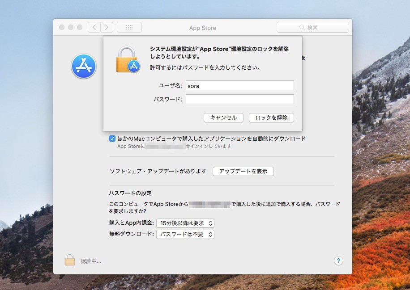This screenshot has width=410, height=290.
Task: Go back with the left arrow button
Action: coord(94,27)
